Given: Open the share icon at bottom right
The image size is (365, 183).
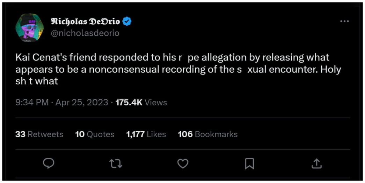Looking at the screenshot, I should click(x=316, y=163).
